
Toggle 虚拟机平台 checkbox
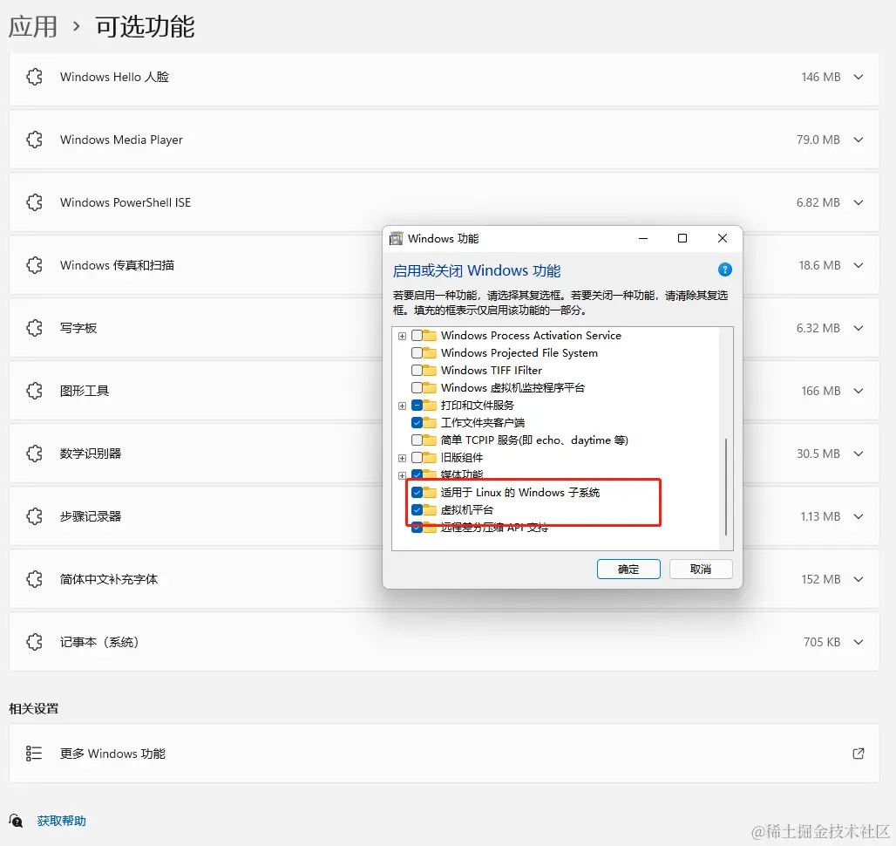(x=417, y=510)
